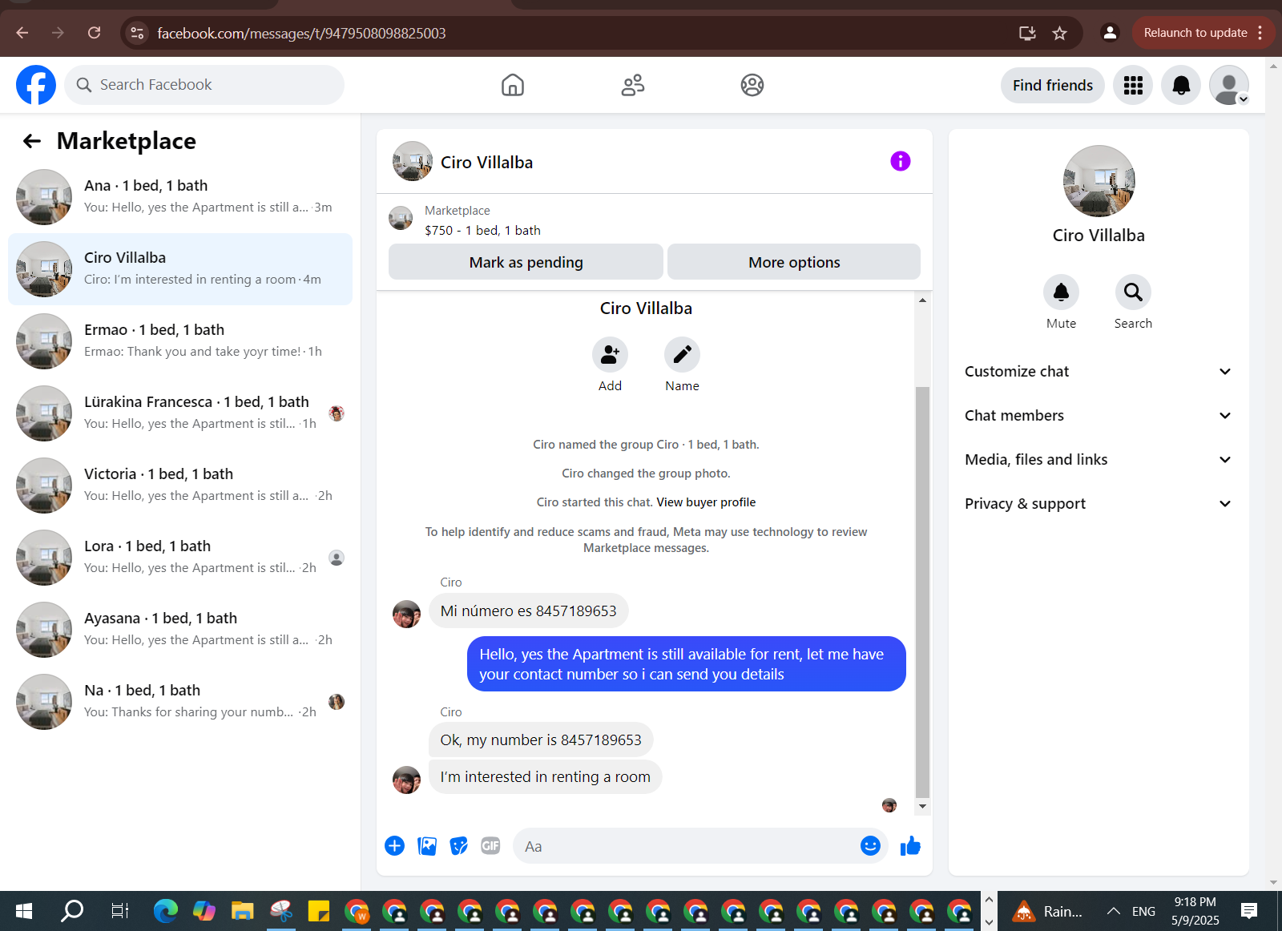This screenshot has height=931, width=1282.
Task: Click the Name pencil edit icon
Action: tap(682, 354)
